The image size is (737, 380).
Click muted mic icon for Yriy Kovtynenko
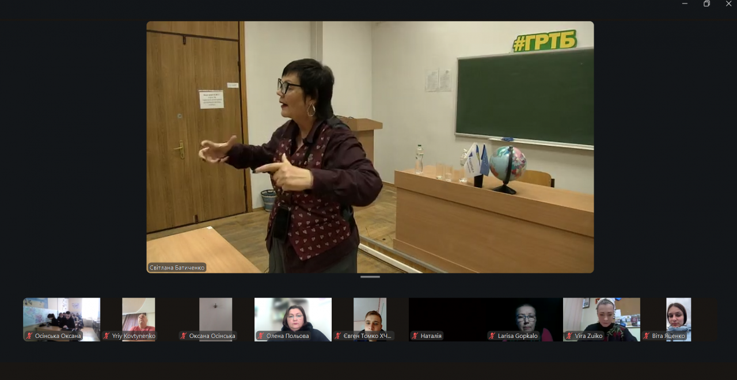(107, 336)
